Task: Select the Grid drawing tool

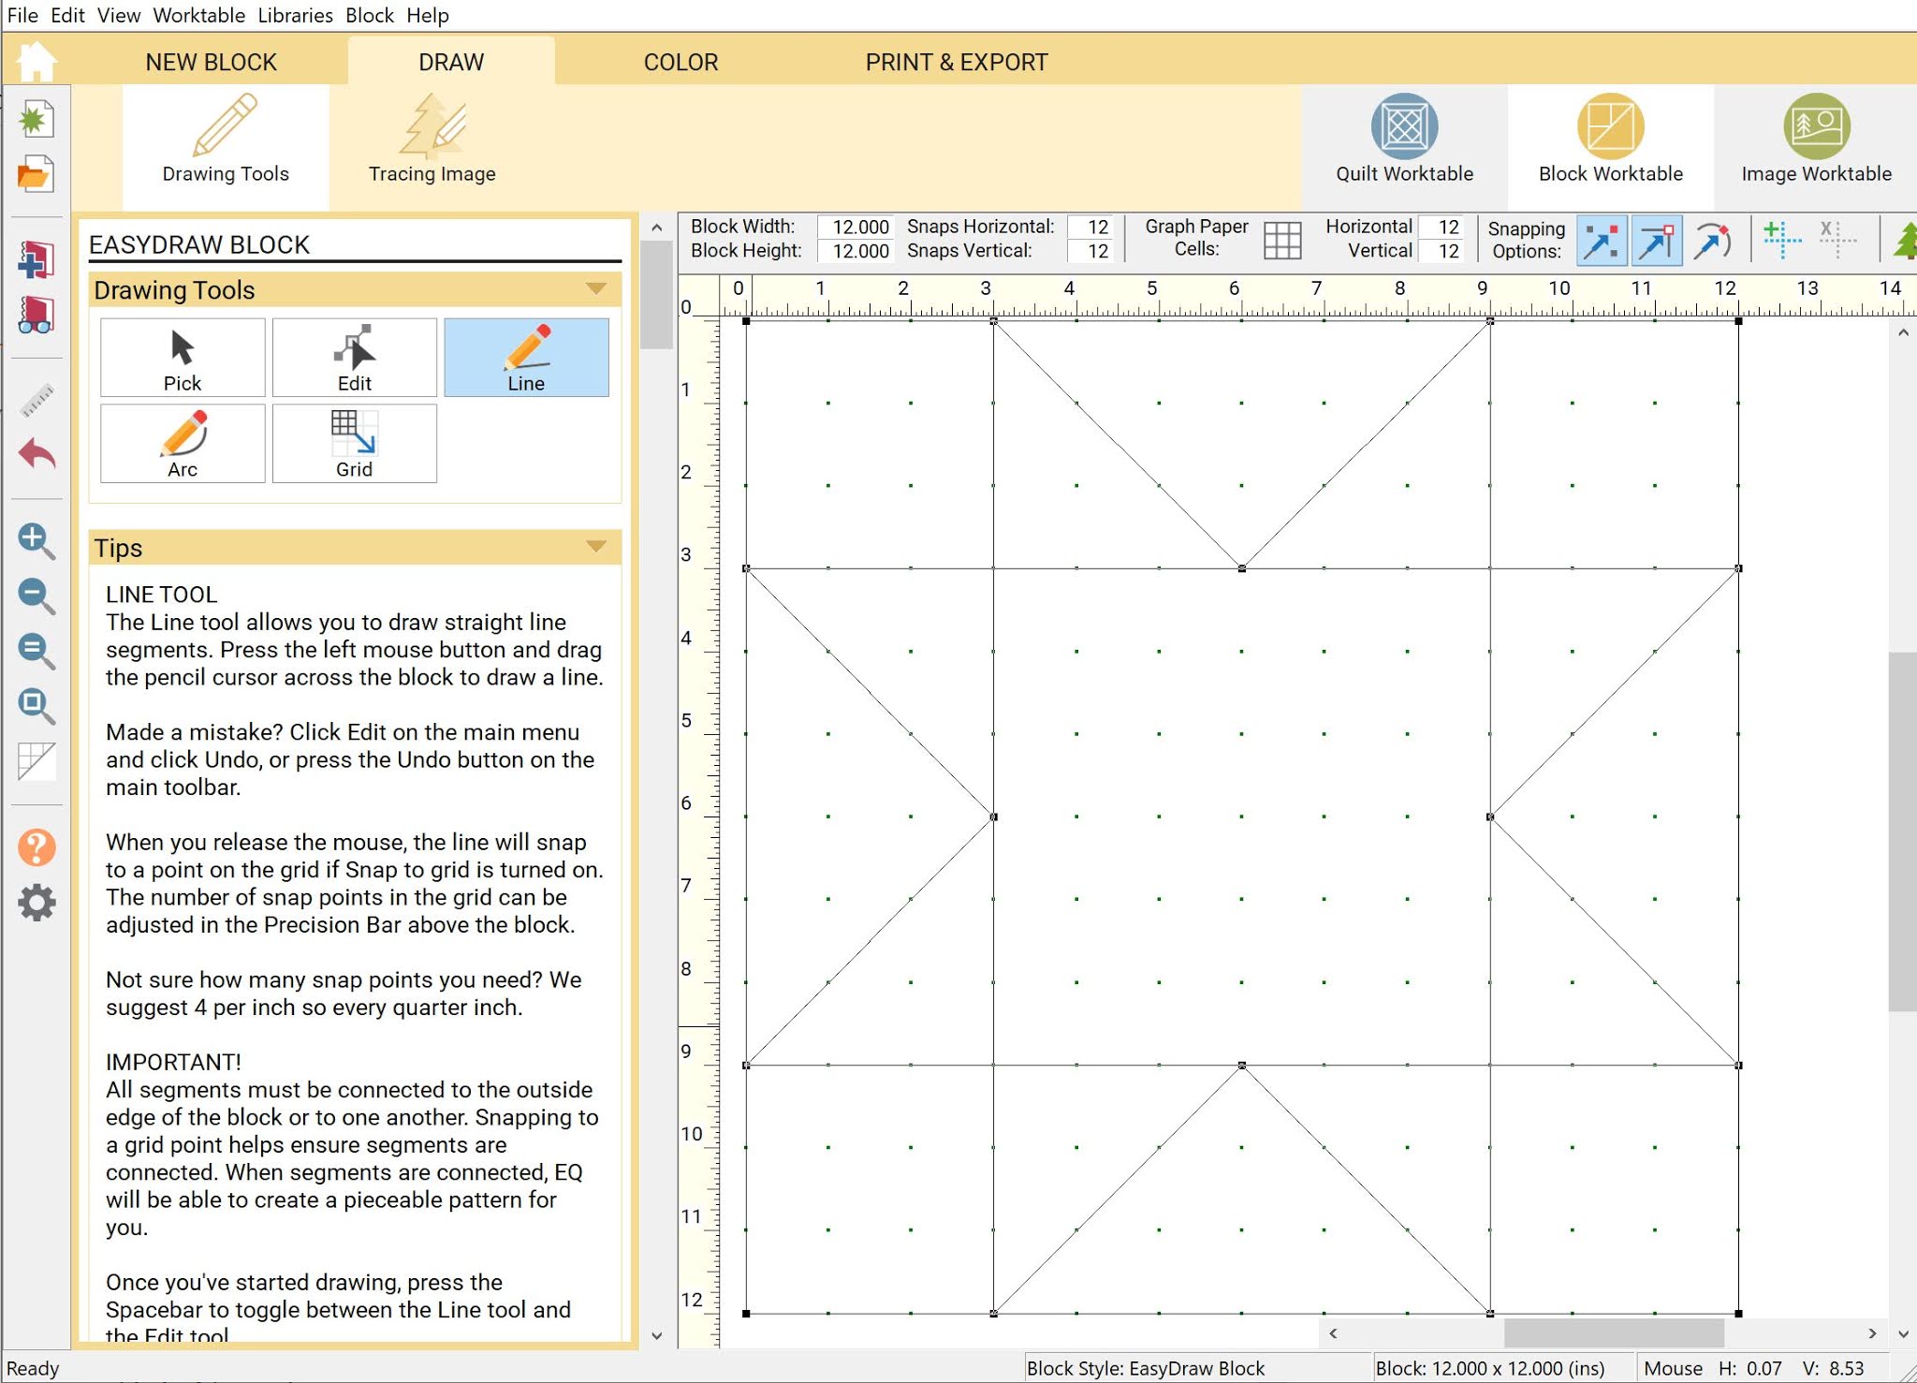Action: 354,444
